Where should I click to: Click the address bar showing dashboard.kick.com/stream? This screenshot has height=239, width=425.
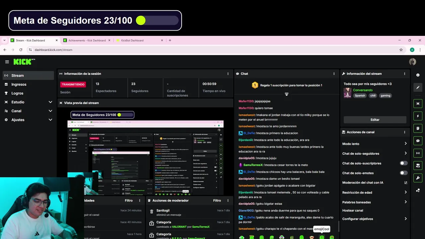coord(212,50)
